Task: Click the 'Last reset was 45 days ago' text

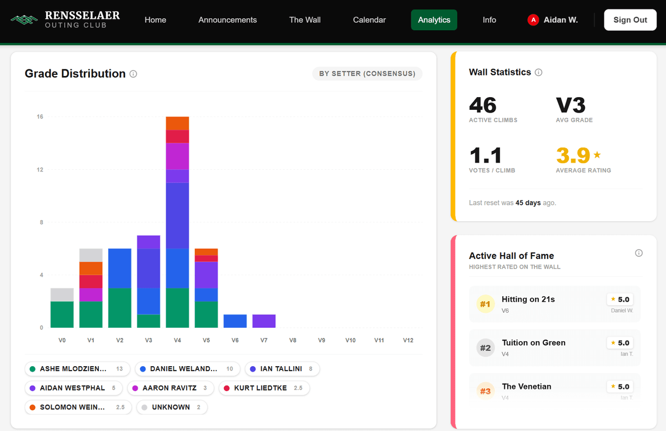Action: [x=512, y=203]
